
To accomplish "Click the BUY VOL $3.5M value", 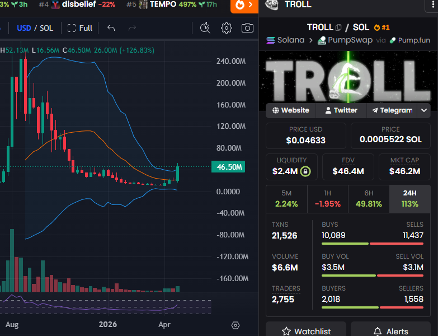I will point(333,267).
